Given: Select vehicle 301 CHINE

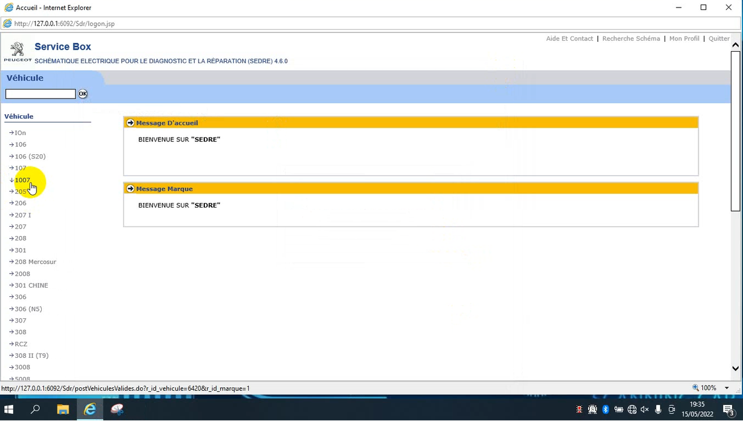Looking at the screenshot, I should click(31, 285).
